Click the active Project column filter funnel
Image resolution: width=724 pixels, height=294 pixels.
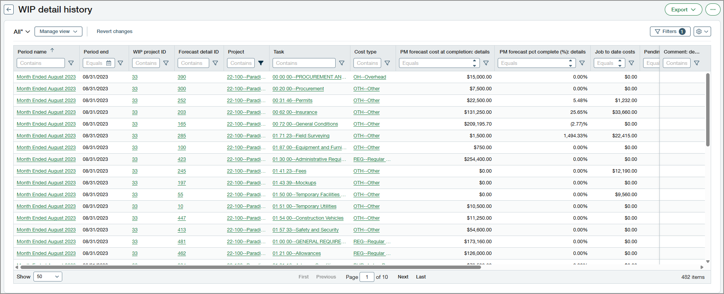point(261,63)
